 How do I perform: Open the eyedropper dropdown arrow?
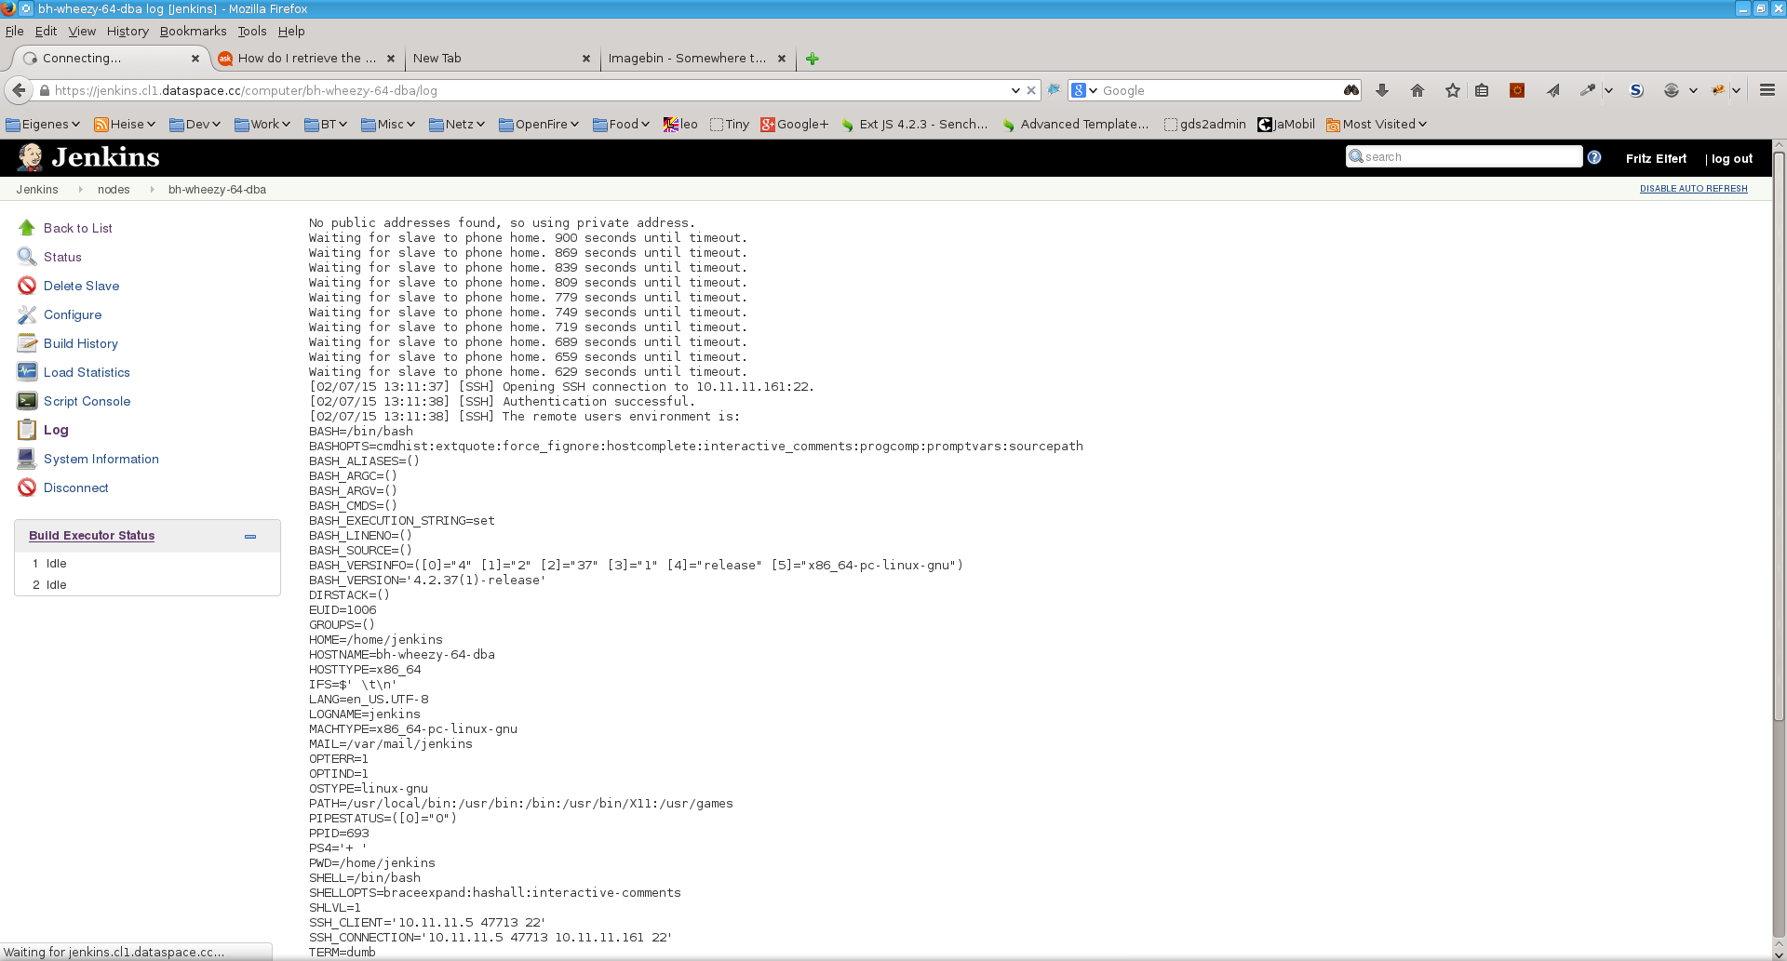(1608, 90)
